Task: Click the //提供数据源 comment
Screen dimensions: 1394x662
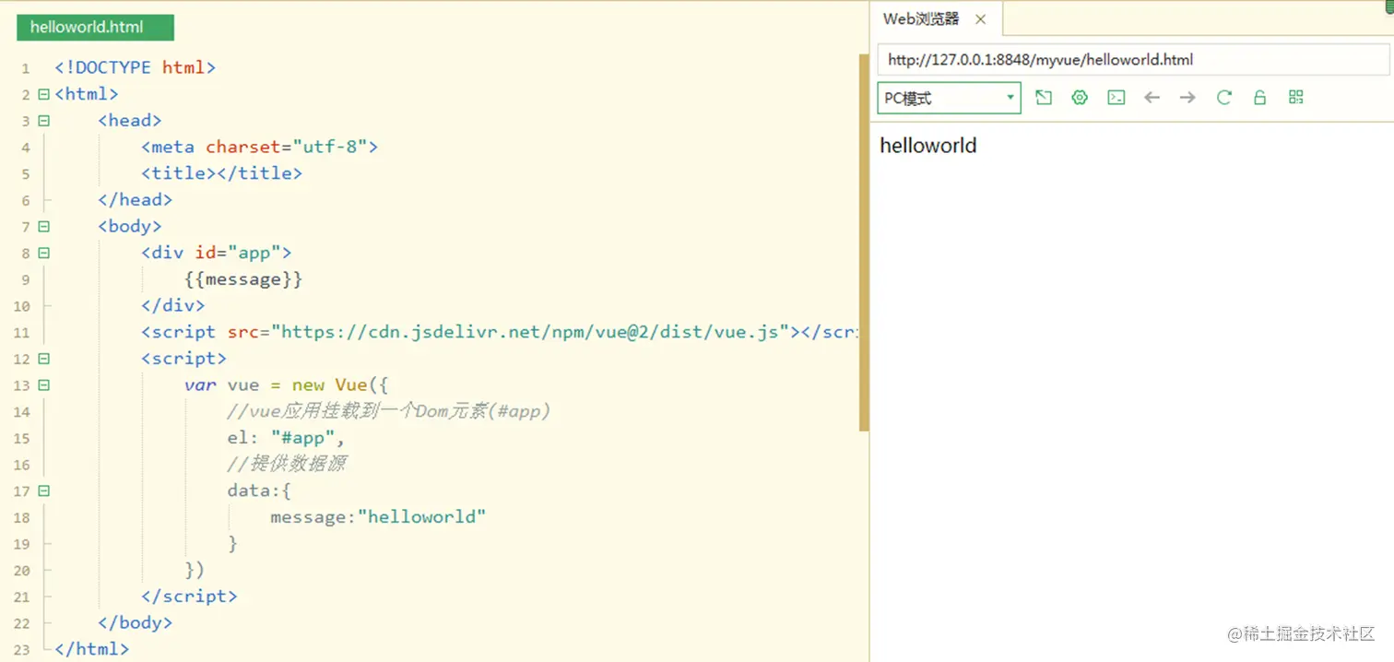Action: [286, 464]
